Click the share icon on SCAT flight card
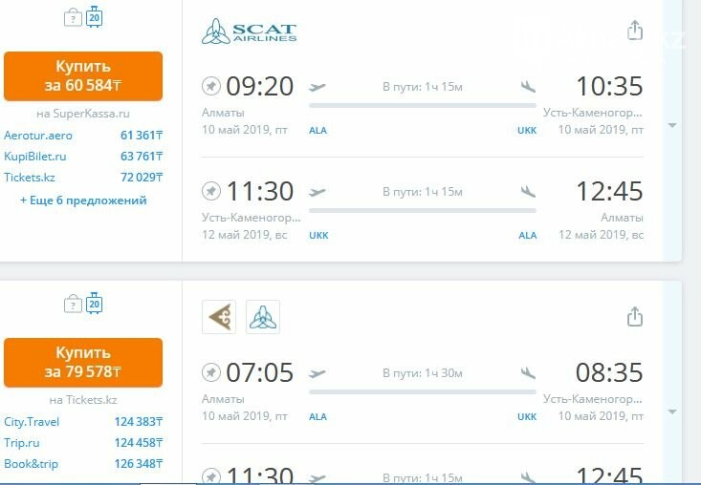The width and height of the screenshot is (701, 485). [635, 31]
